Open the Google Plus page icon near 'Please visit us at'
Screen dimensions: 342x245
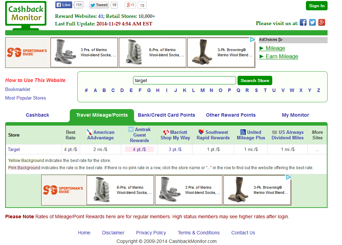pyautogui.click(x=322, y=22)
